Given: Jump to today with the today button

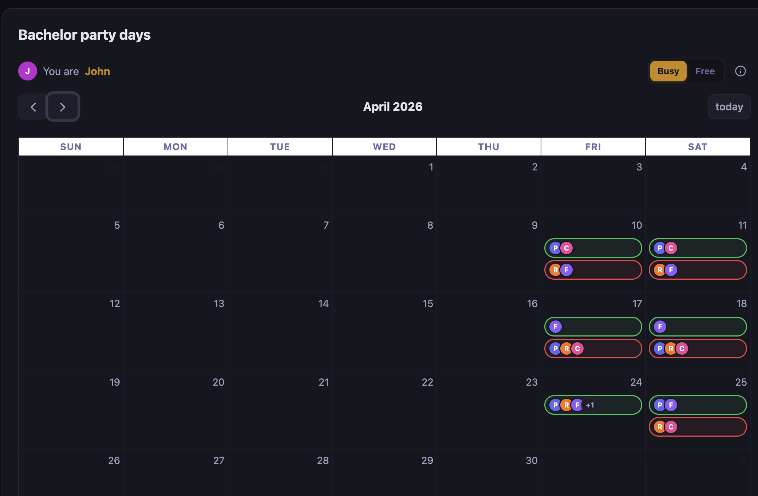Looking at the screenshot, I should 729,107.
